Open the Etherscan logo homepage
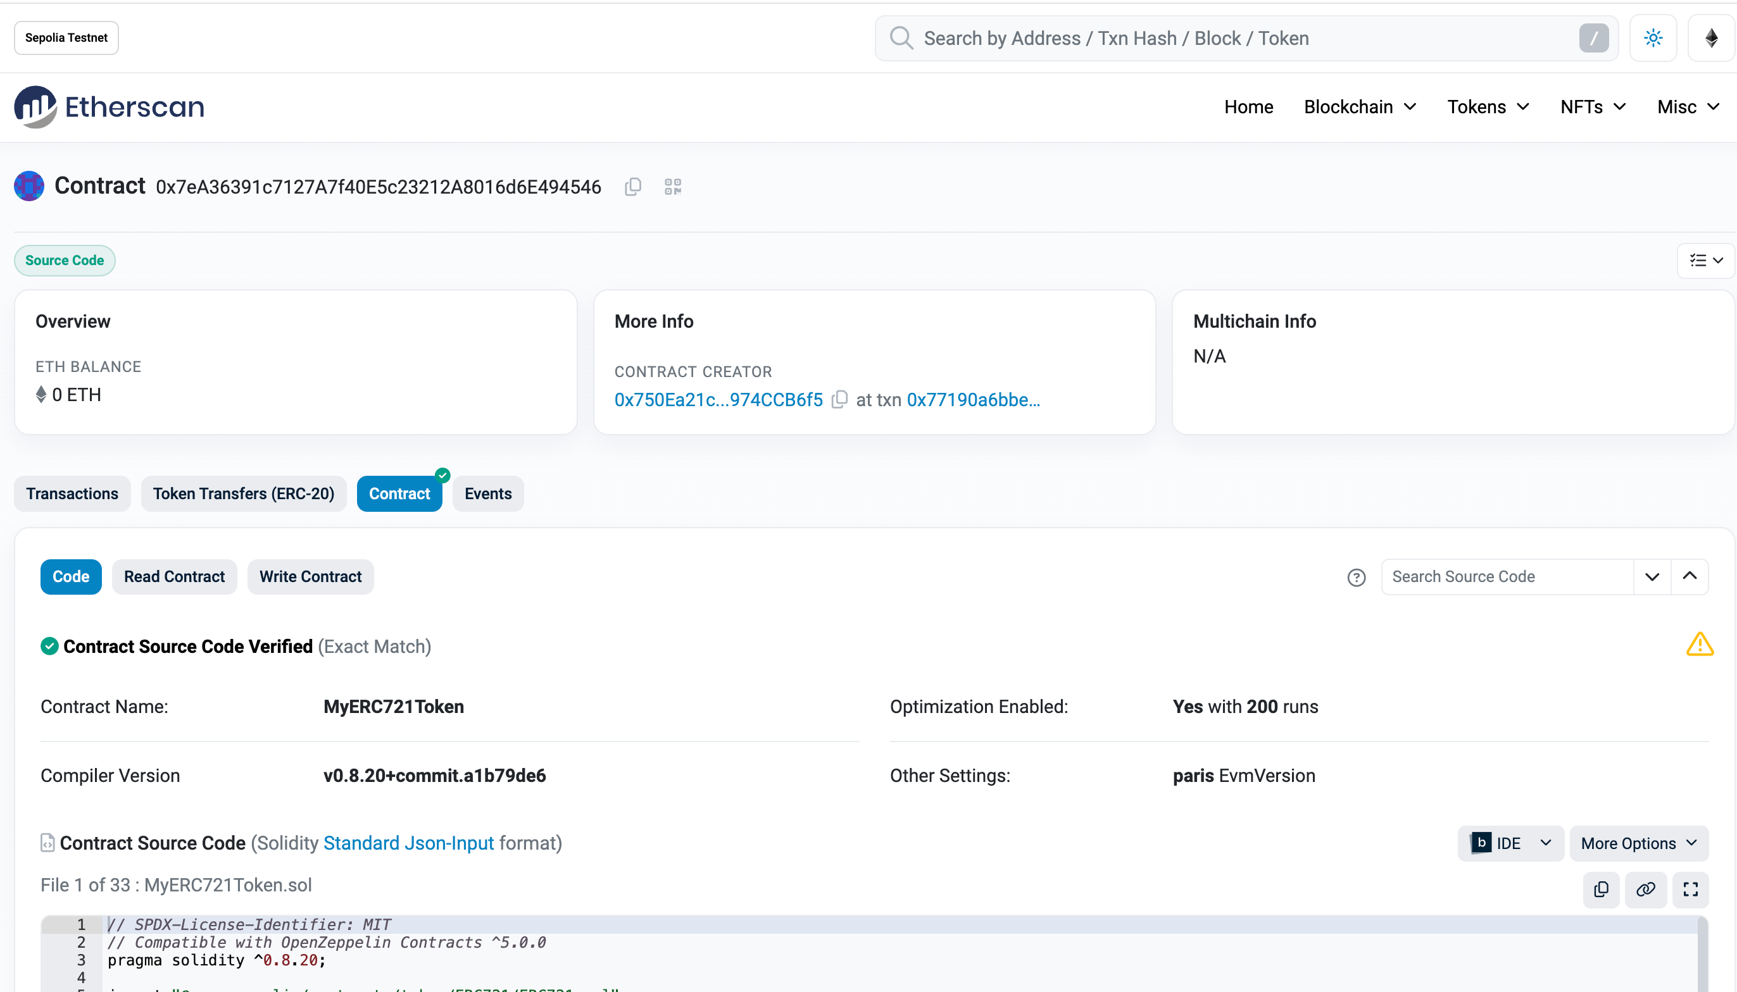The height and width of the screenshot is (992, 1737). point(109,107)
